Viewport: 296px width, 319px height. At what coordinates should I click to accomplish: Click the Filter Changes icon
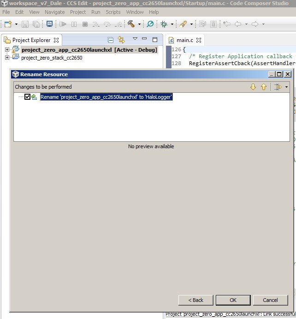click(278, 87)
